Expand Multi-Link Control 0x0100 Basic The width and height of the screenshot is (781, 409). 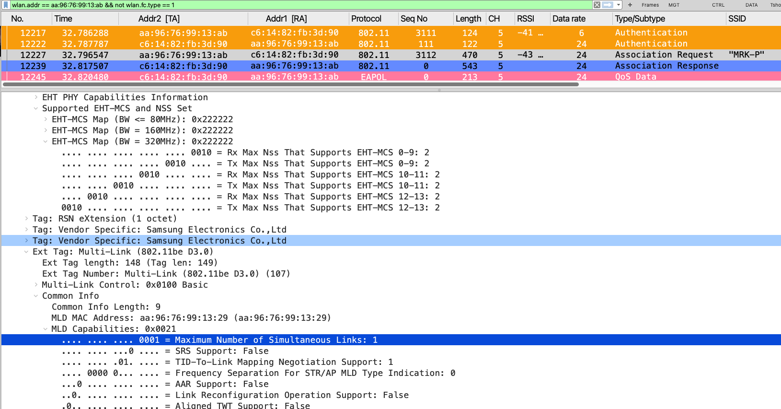[x=36, y=285]
